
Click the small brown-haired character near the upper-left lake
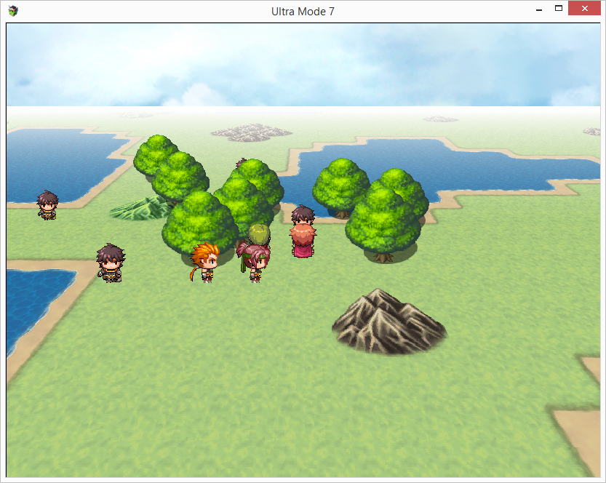47,205
